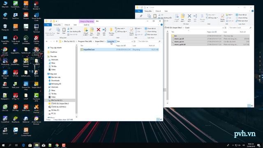Open Mục mới dropdown in bin window

click(x=120, y=28)
